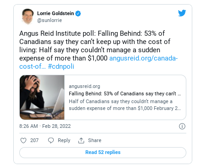This screenshot has width=201, height=165.
Task: Click the Read 52 replies button
Action: (x=103, y=153)
